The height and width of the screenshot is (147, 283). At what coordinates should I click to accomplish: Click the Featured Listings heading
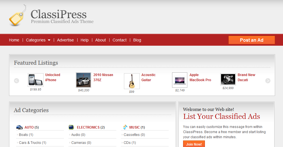coord(36,63)
